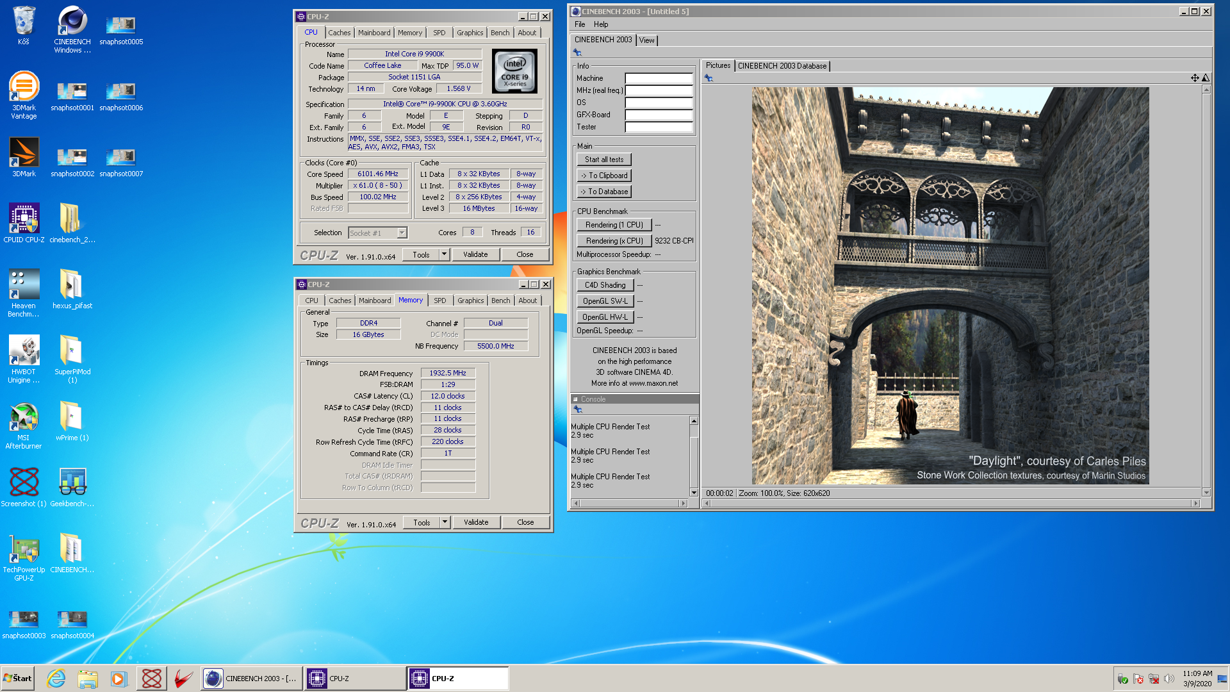This screenshot has width=1230, height=692.
Task: Click the Tester input field
Action: 659,127
